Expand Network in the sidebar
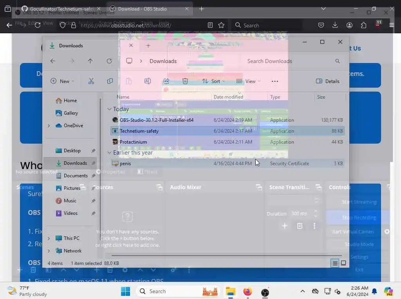 pos(49,251)
